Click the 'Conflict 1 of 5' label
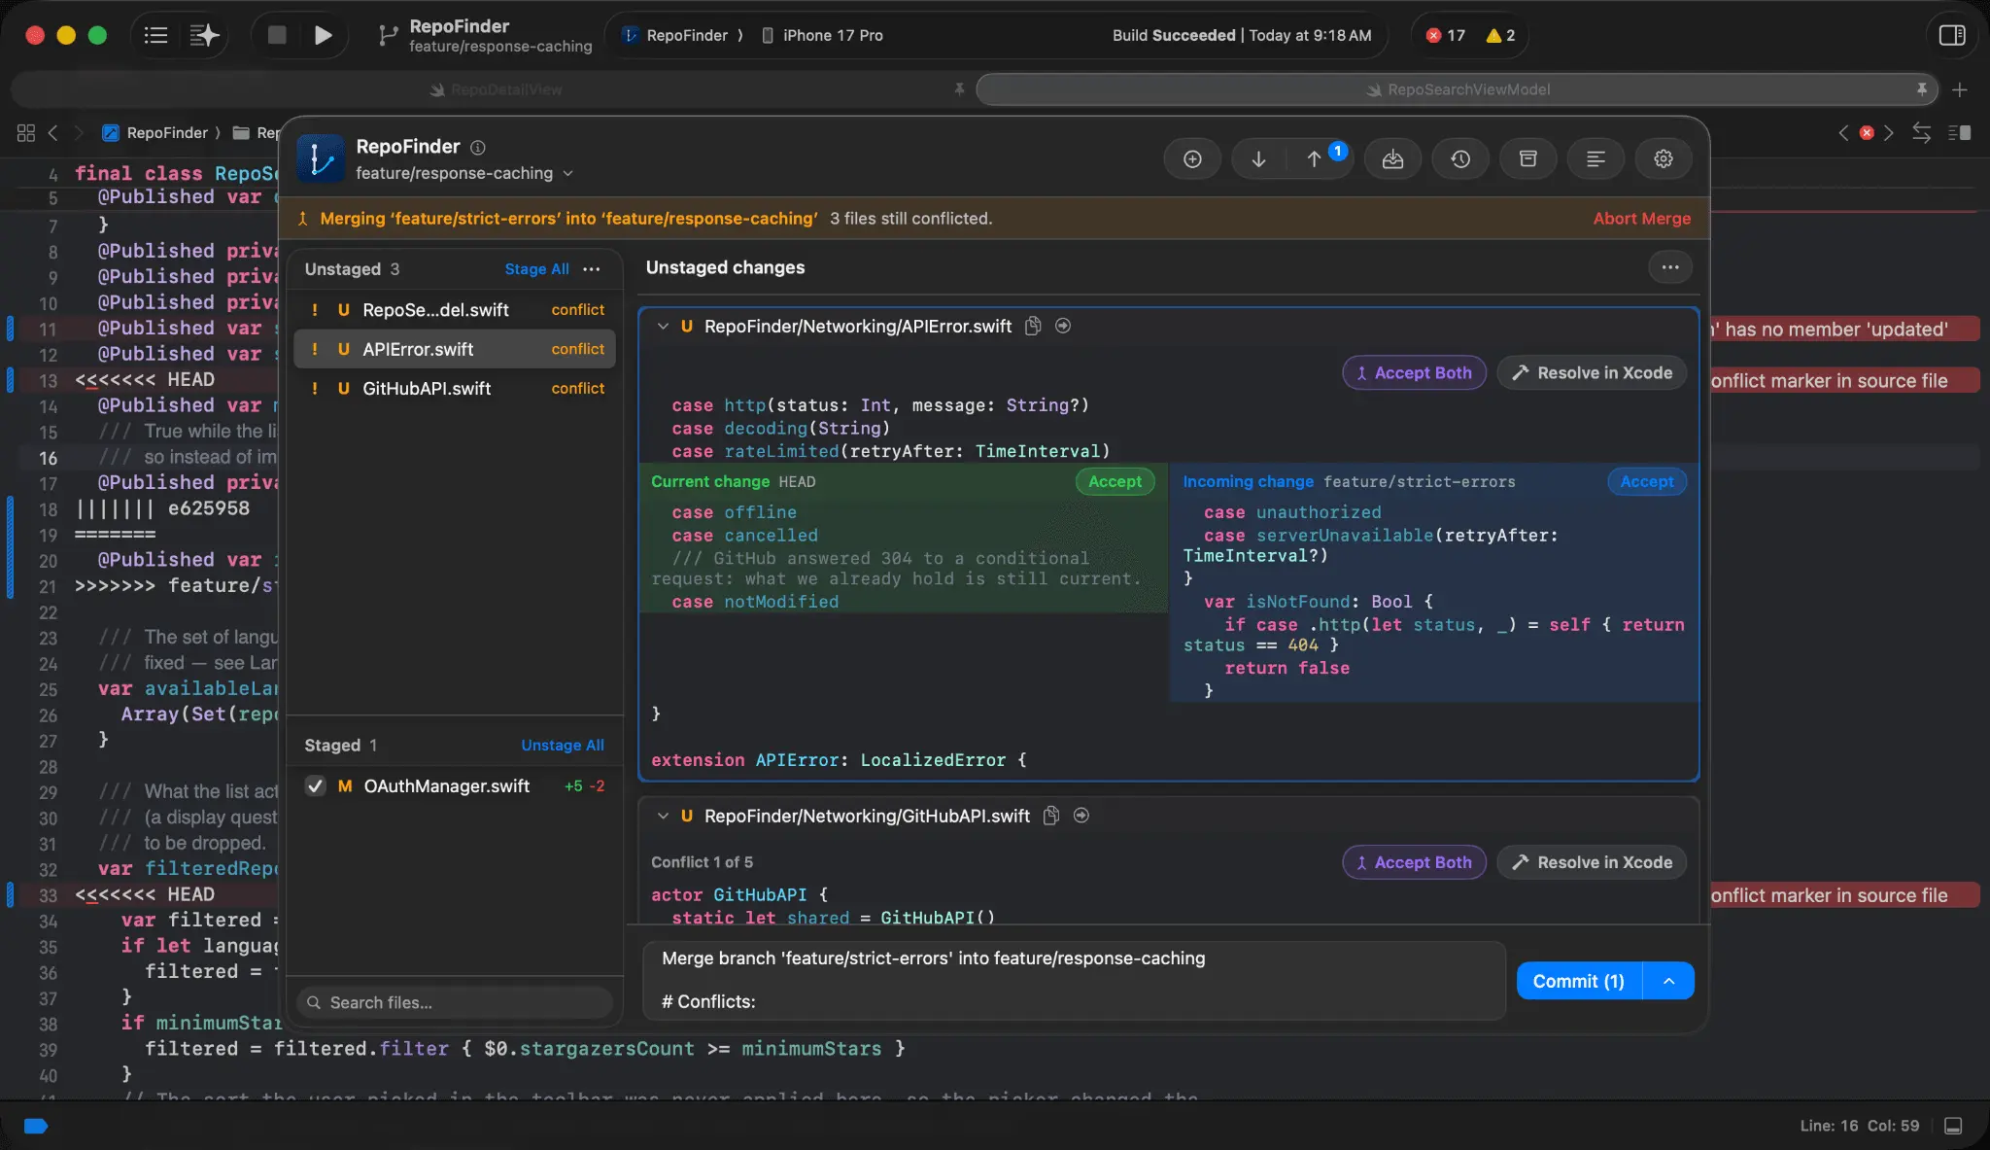This screenshot has width=1990, height=1150. (x=702, y=862)
